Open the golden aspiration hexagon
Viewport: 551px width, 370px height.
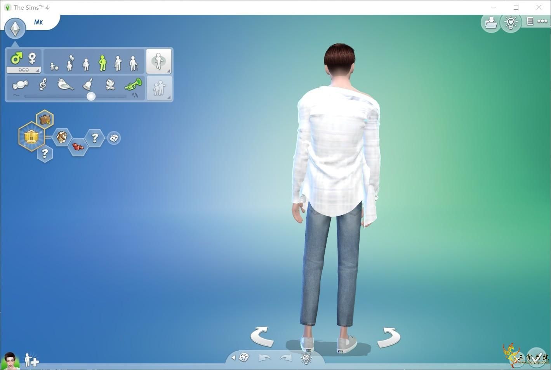(x=31, y=136)
